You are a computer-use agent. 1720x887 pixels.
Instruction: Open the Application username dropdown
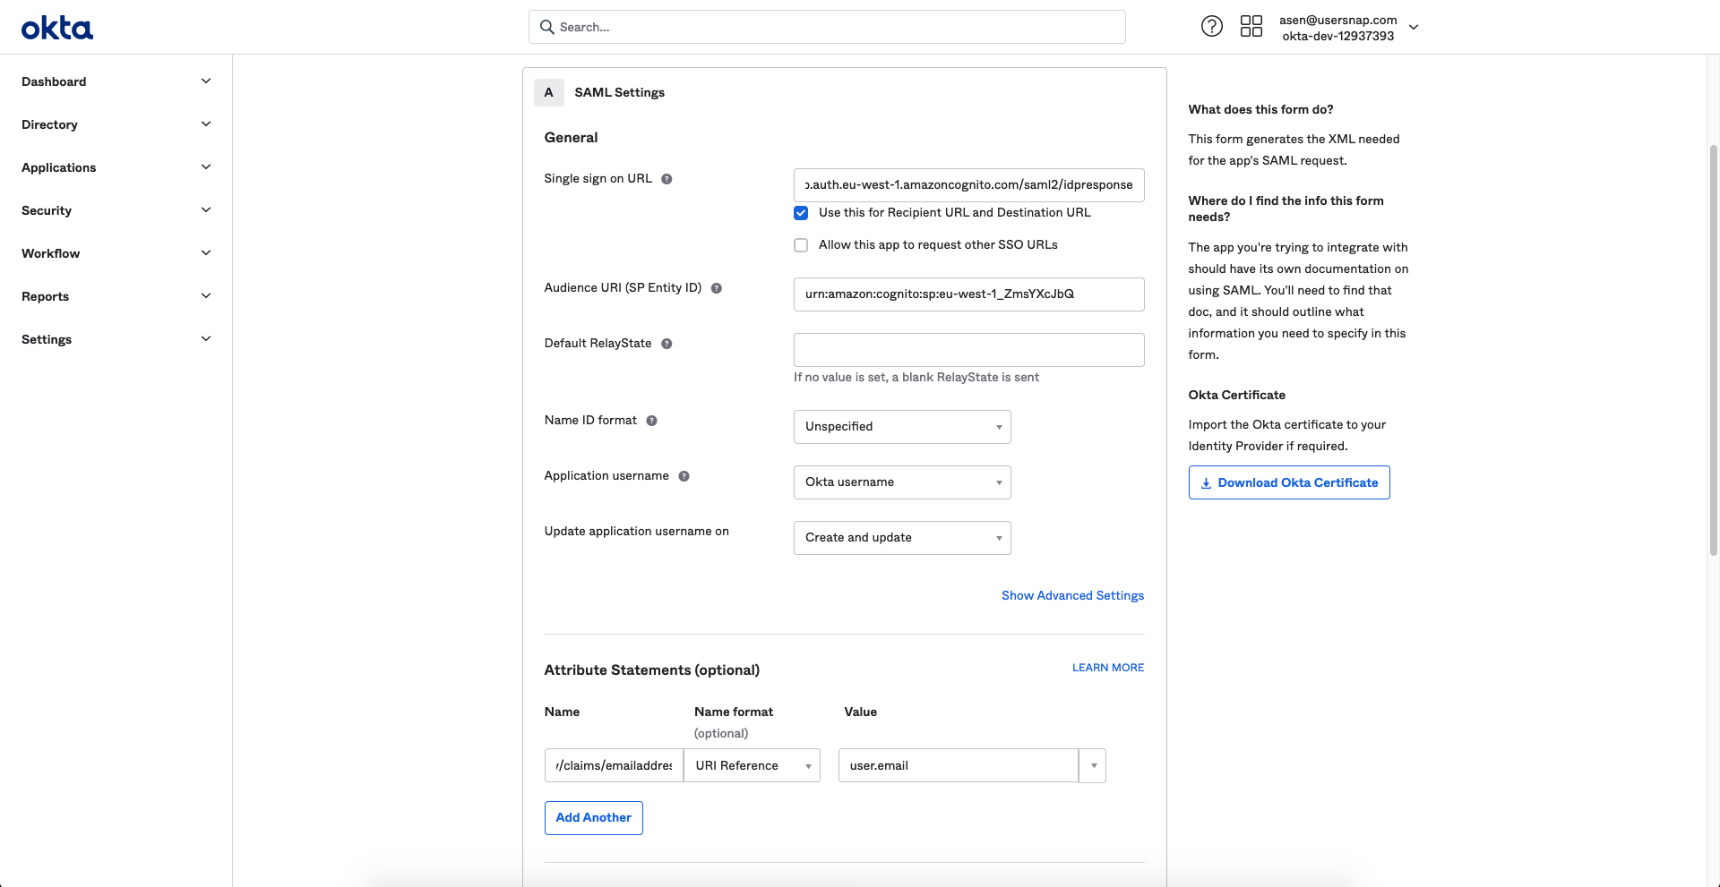click(x=902, y=482)
